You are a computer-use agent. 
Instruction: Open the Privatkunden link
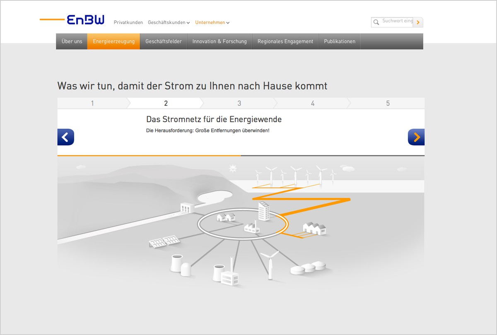128,23
